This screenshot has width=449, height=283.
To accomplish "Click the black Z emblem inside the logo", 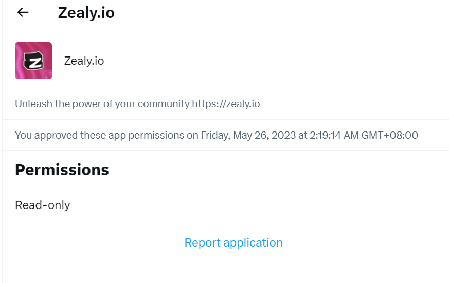I will tap(34, 63).
